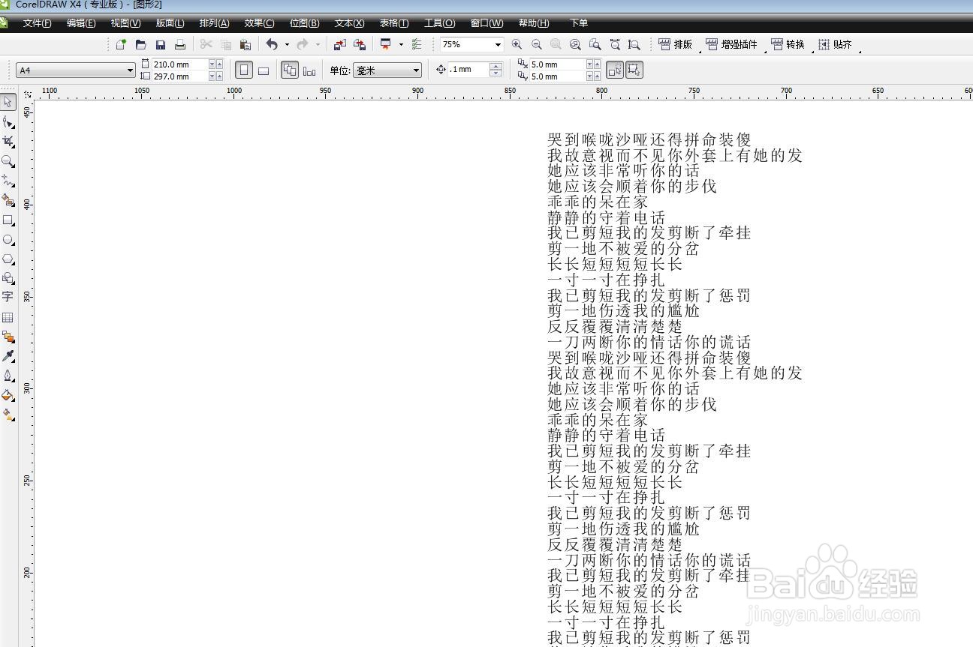Viewport: 973px width, 647px height.
Task: Apply layout to current page only
Action: click(309, 70)
